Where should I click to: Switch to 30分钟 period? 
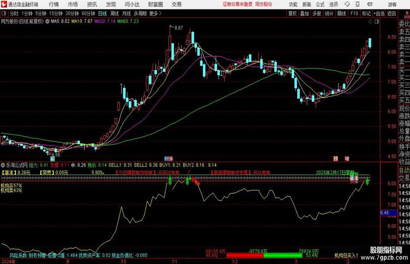[x=72, y=13]
